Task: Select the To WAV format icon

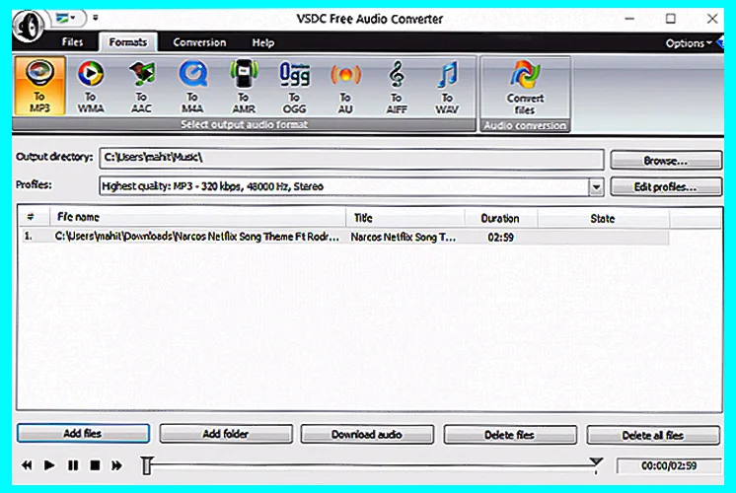Action: tap(447, 87)
